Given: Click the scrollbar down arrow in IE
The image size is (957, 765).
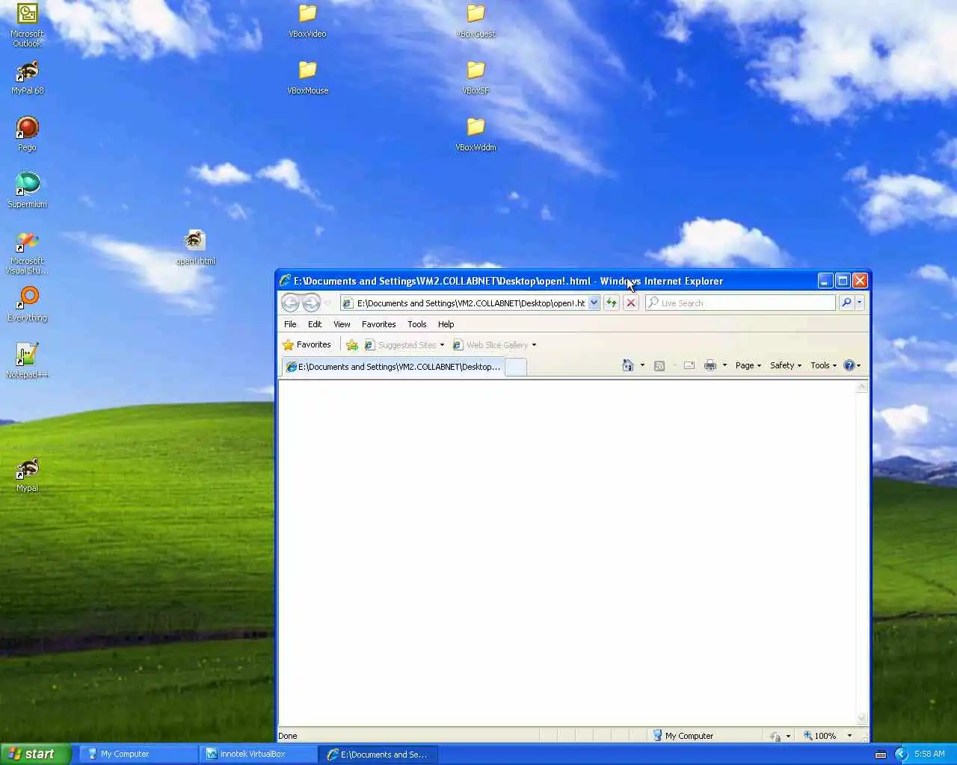Looking at the screenshot, I should (861, 719).
